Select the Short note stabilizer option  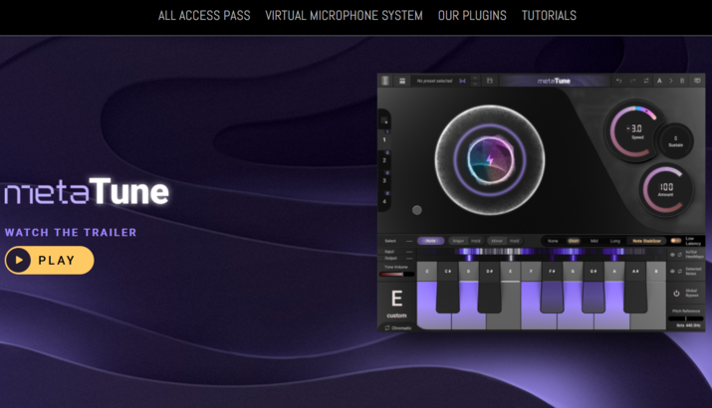[x=574, y=241]
